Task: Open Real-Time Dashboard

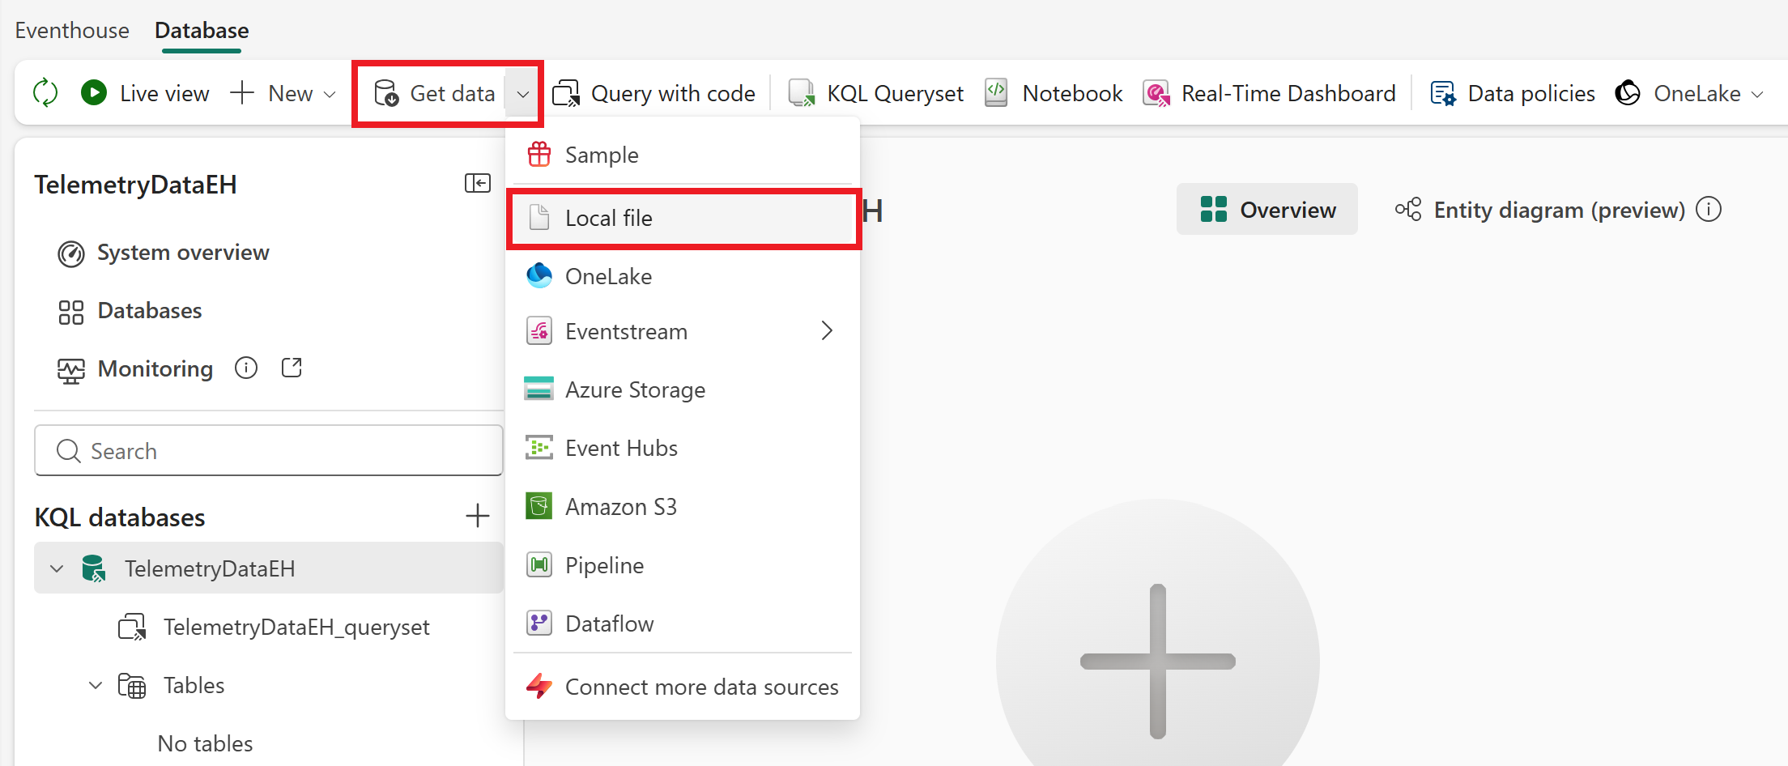Action: (1269, 93)
